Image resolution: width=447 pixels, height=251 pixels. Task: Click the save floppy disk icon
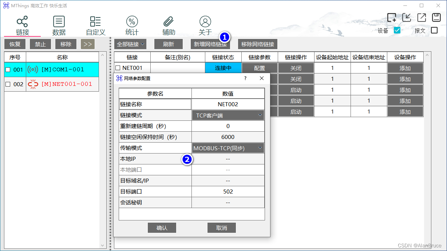tap(436, 17)
